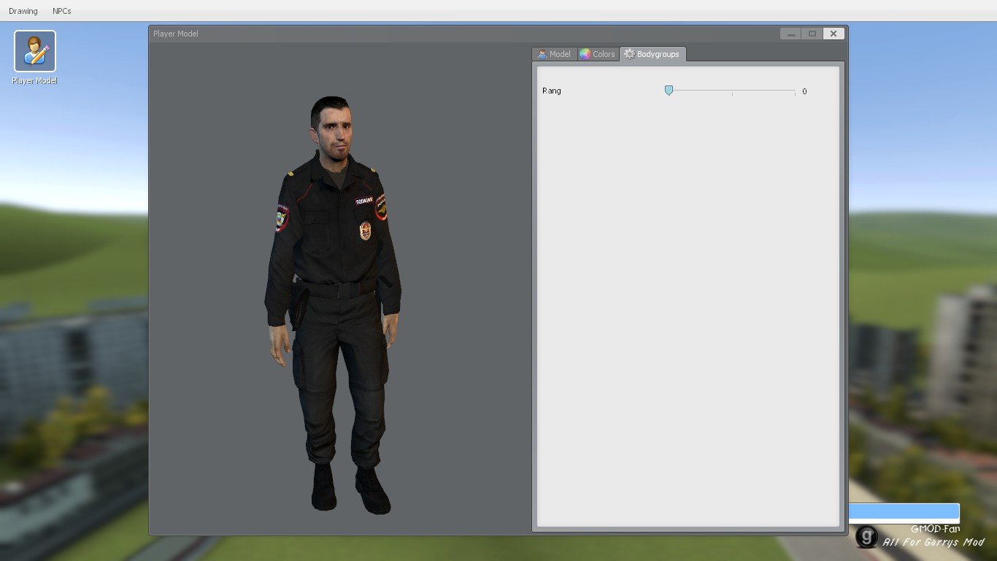997x561 pixels.
Task: Open the NPCs menu
Action: coord(62,11)
